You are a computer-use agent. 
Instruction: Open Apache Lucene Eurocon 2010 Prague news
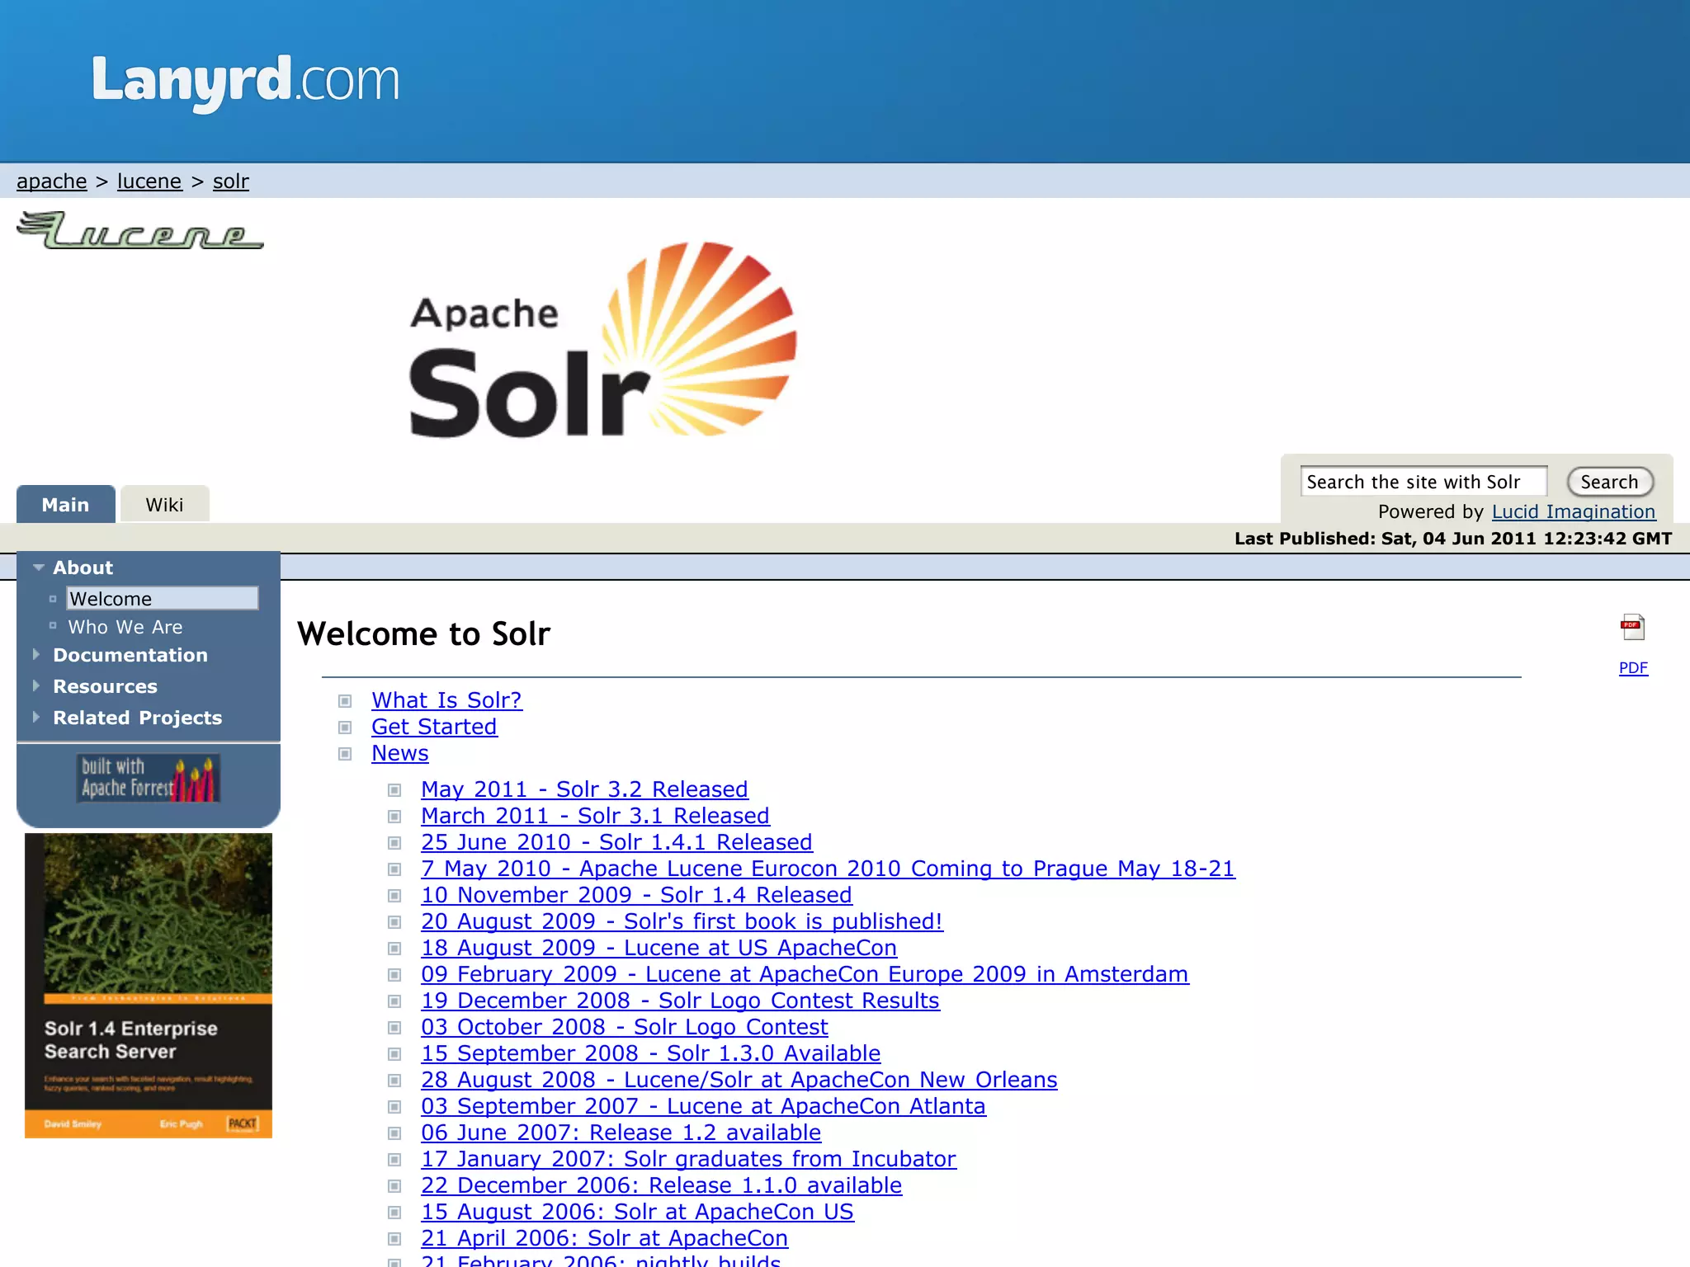click(828, 869)
